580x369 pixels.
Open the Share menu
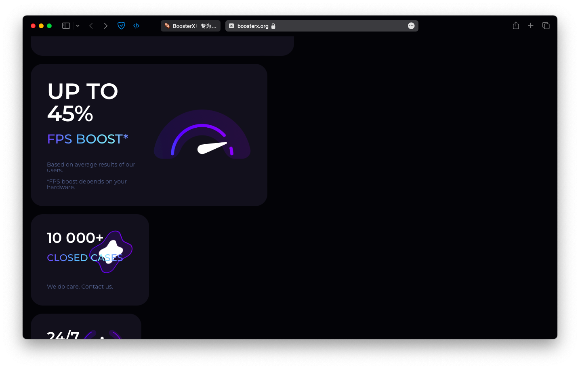tap(516, 26)
